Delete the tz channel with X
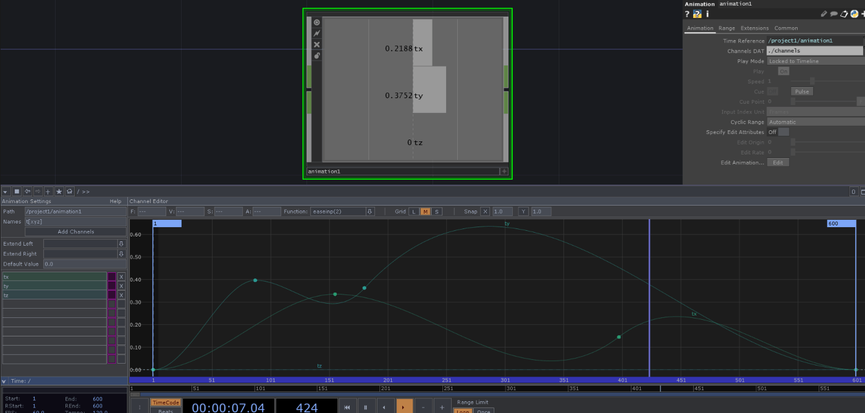 121,295
